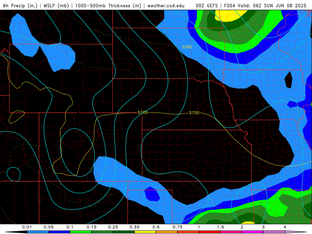Viewport: 312px width, 234px height.
Task: Click the weather.cod.edu source text
Action: coord(166,5)
